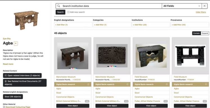
Task: Click Manchester Museum on card 0.9321/5
Action: pos(66,77)
